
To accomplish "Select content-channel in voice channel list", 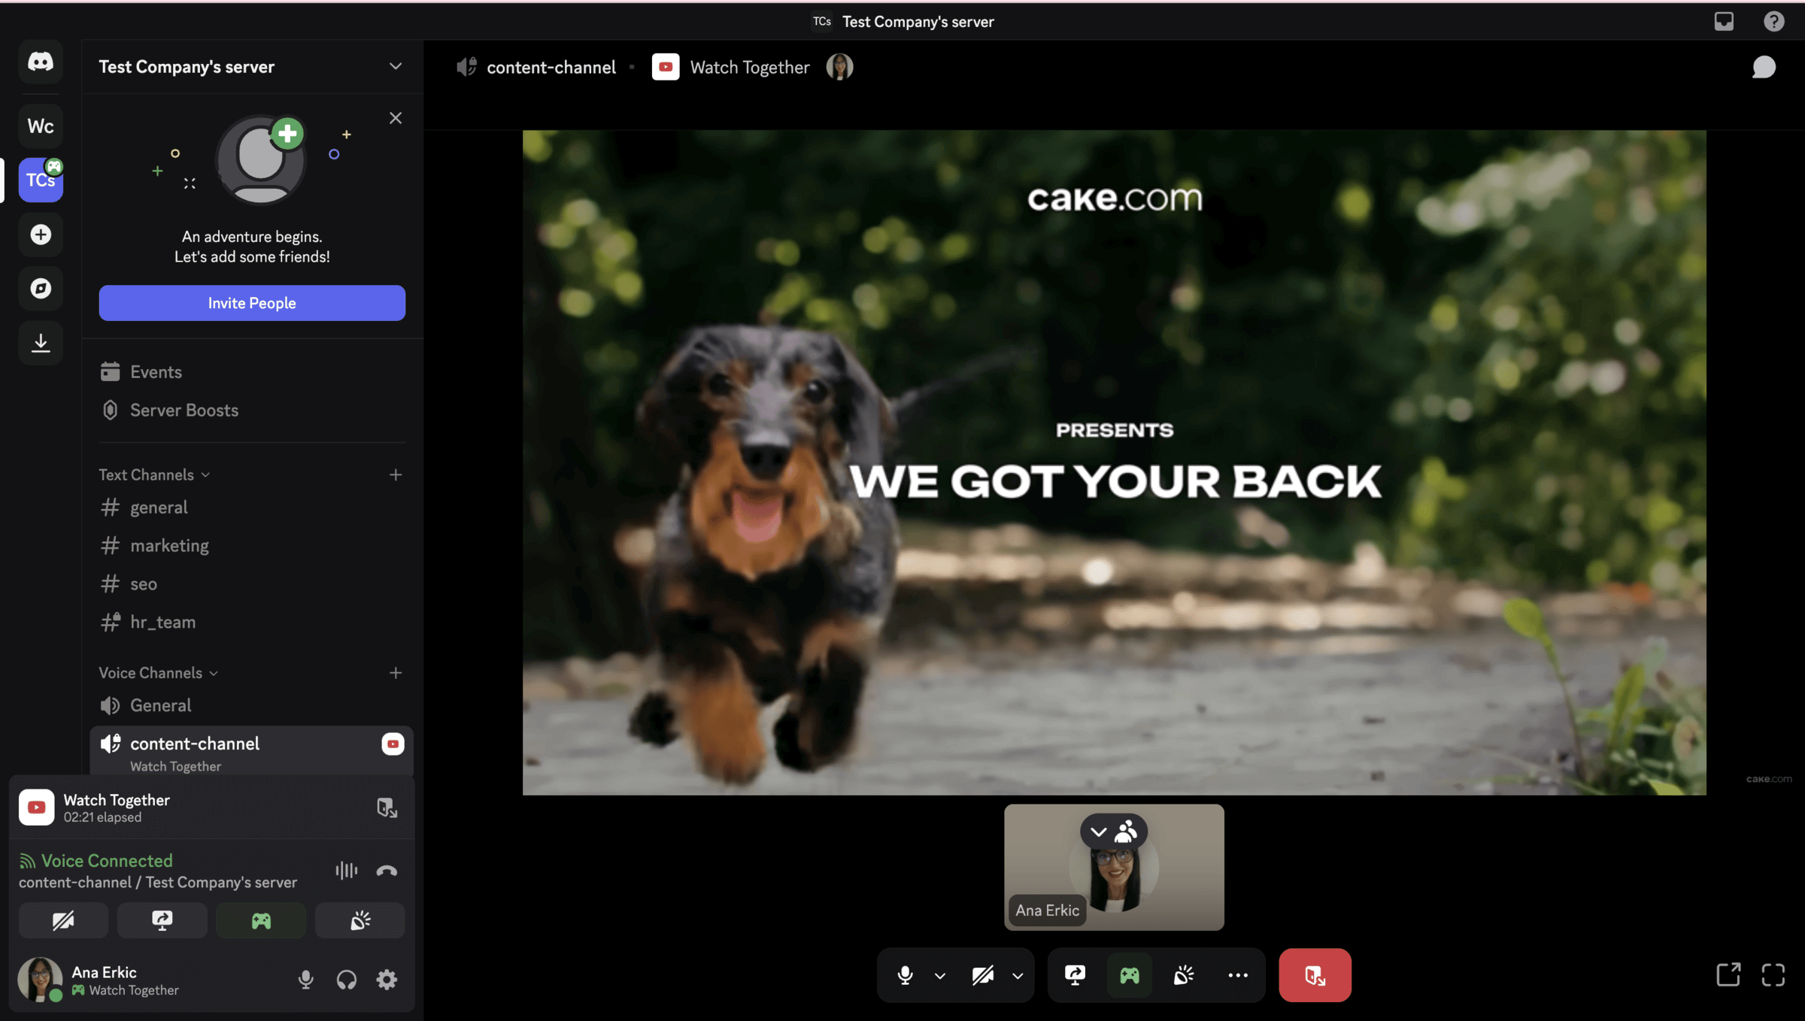I will [252, 750].
